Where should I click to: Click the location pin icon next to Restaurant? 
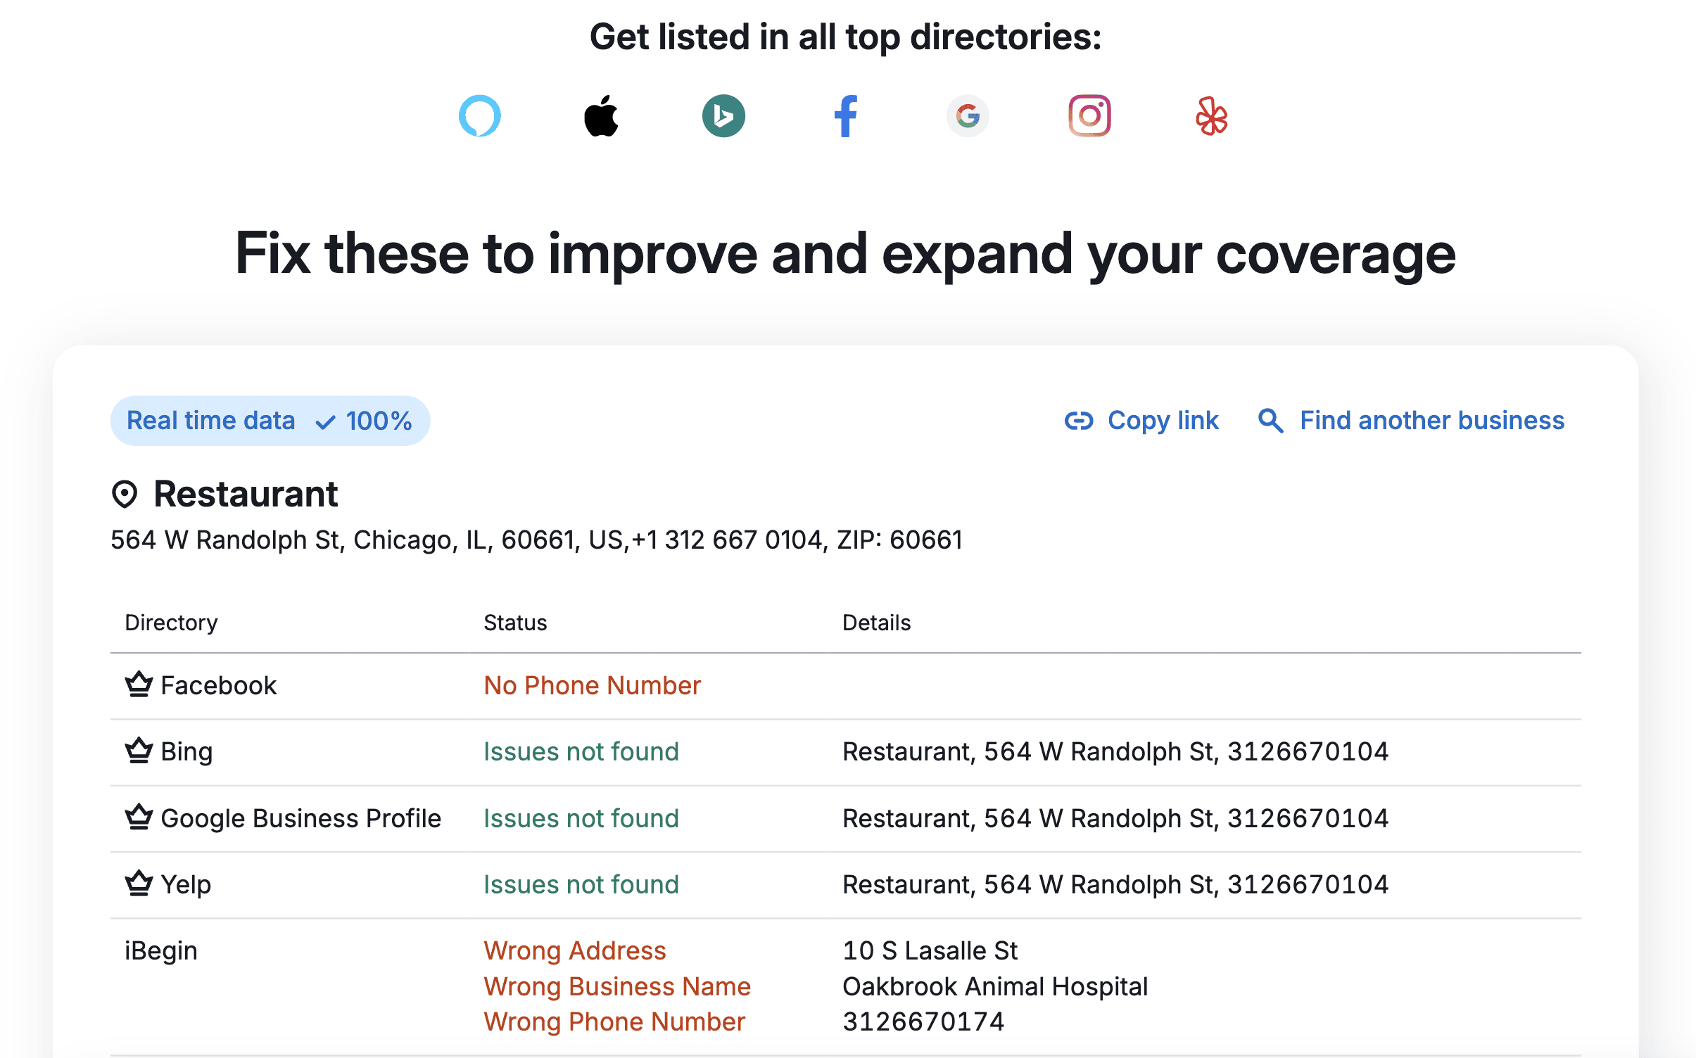125,494
